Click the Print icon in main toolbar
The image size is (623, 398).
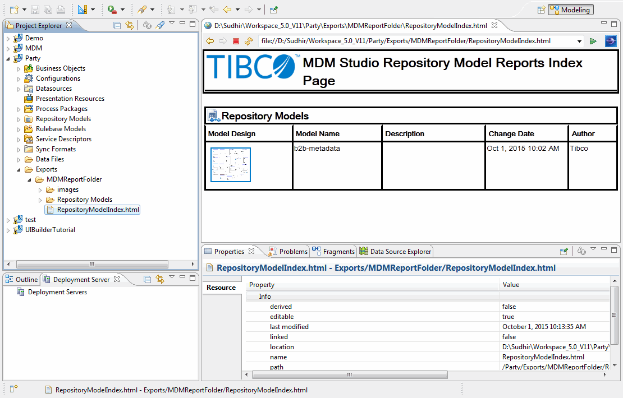pos(61,10)
